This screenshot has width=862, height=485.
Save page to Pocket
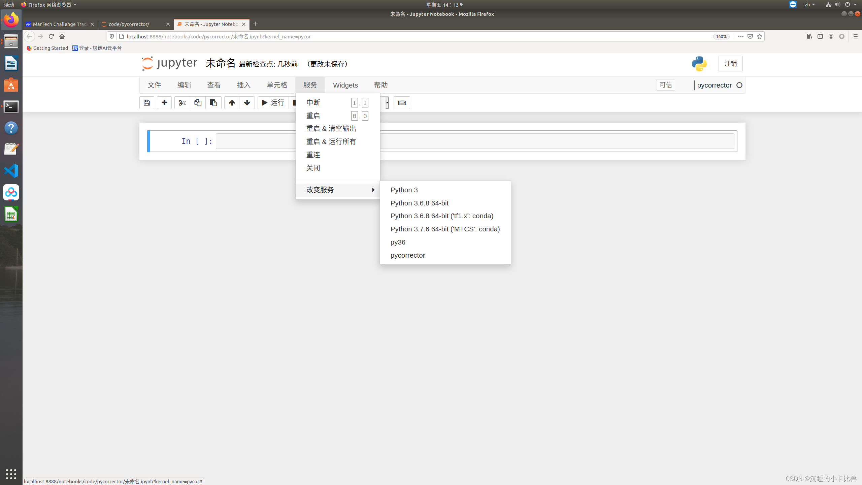pyautogui.click(x=750, y=36)
